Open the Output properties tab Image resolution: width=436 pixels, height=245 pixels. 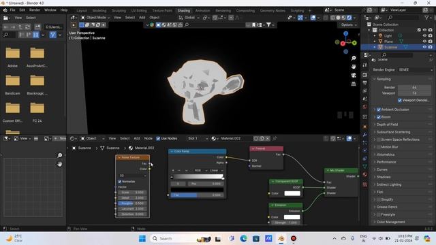365,83
